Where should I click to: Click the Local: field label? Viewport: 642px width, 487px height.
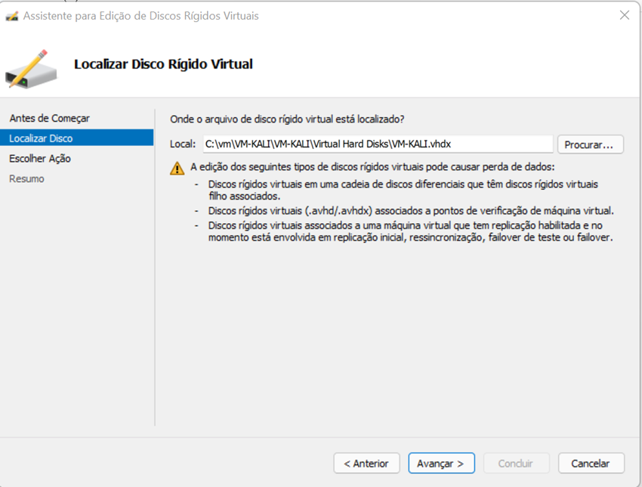[x=183, y=144]
